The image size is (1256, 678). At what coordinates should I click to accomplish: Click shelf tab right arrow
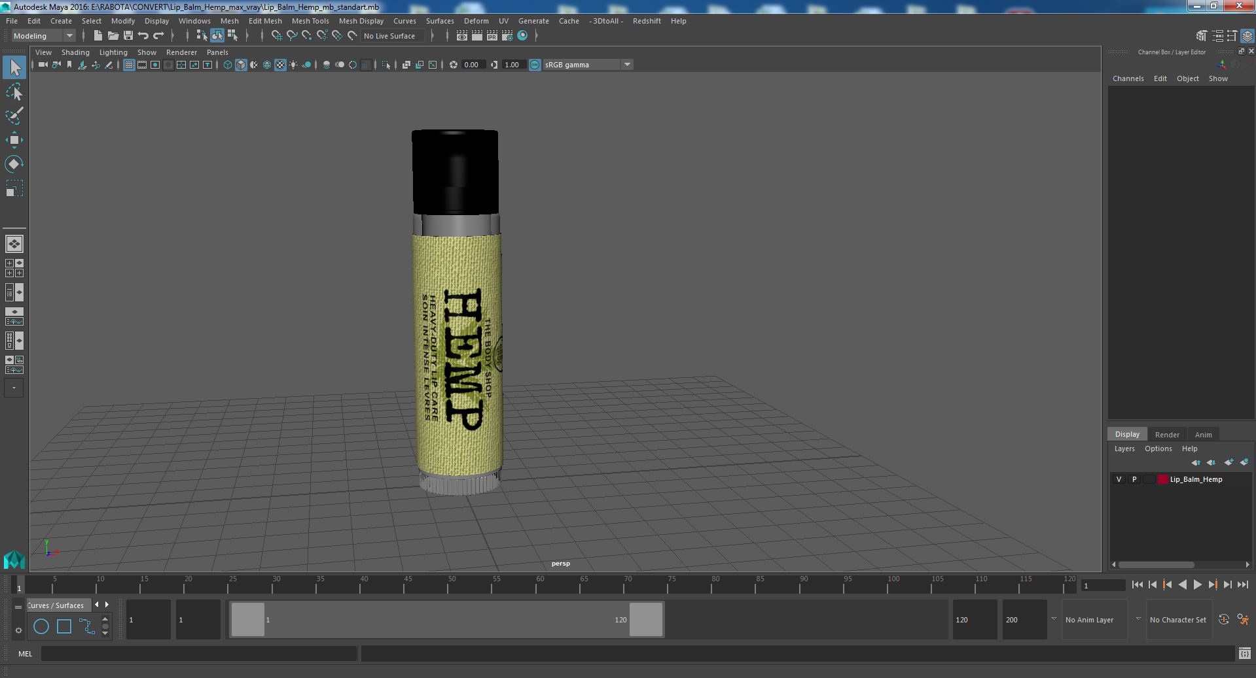107,605
